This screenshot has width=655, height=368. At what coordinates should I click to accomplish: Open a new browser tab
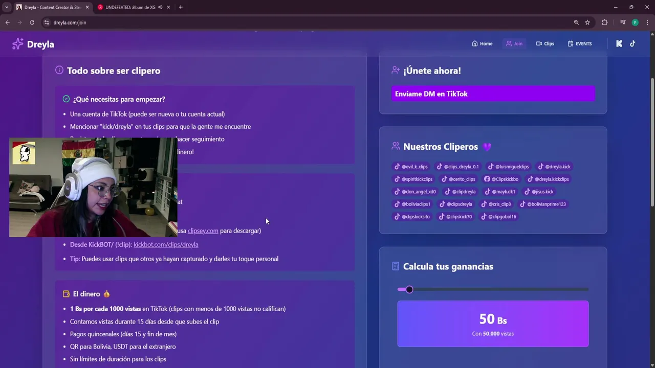pyautogui.click(x=181, y=7)
